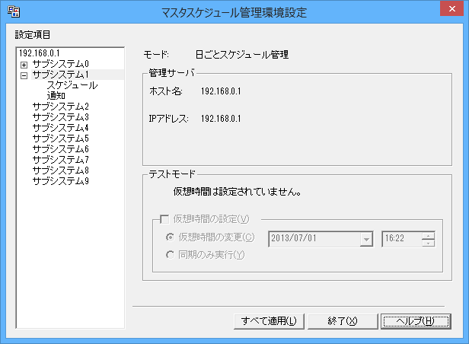
Task: Choose 仮想時間の変更(C) radio button
Action: point(170,237)
